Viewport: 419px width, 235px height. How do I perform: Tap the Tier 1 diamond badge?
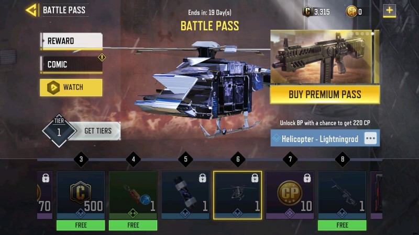[59, 131]
